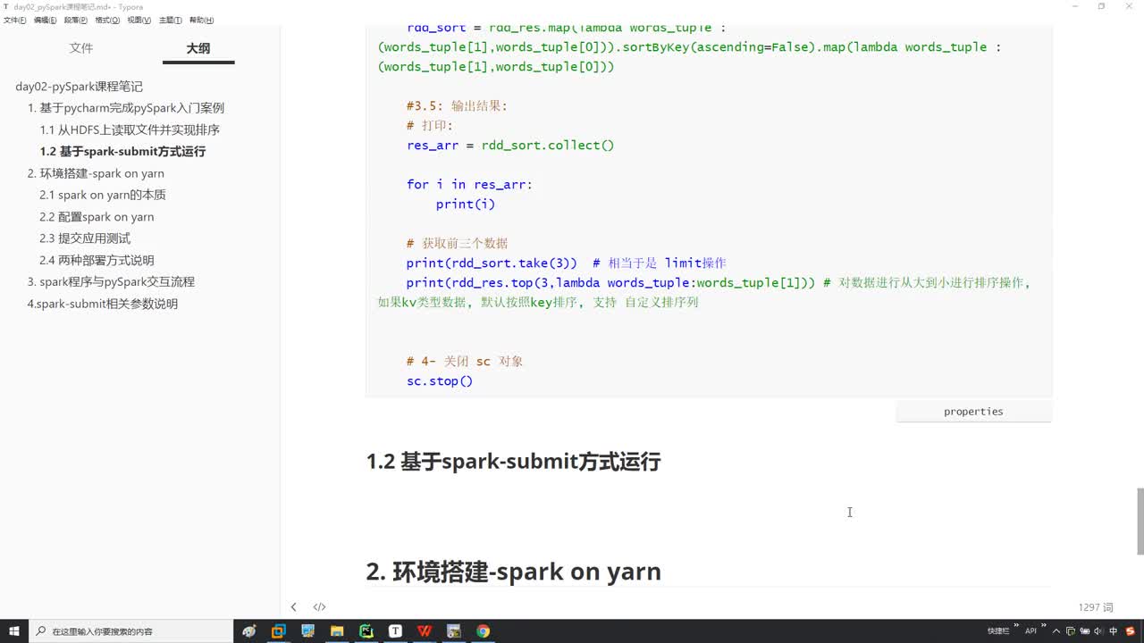The height and width of the screenshot is (643, 1144).
Task: Click the sc.stop() code line
Action: tap(439, 381)
